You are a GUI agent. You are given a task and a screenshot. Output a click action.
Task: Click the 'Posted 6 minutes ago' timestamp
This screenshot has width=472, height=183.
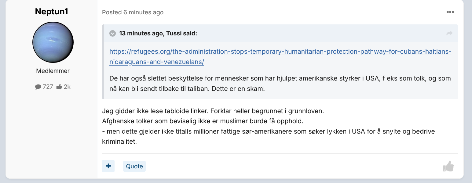click(133, 12)
